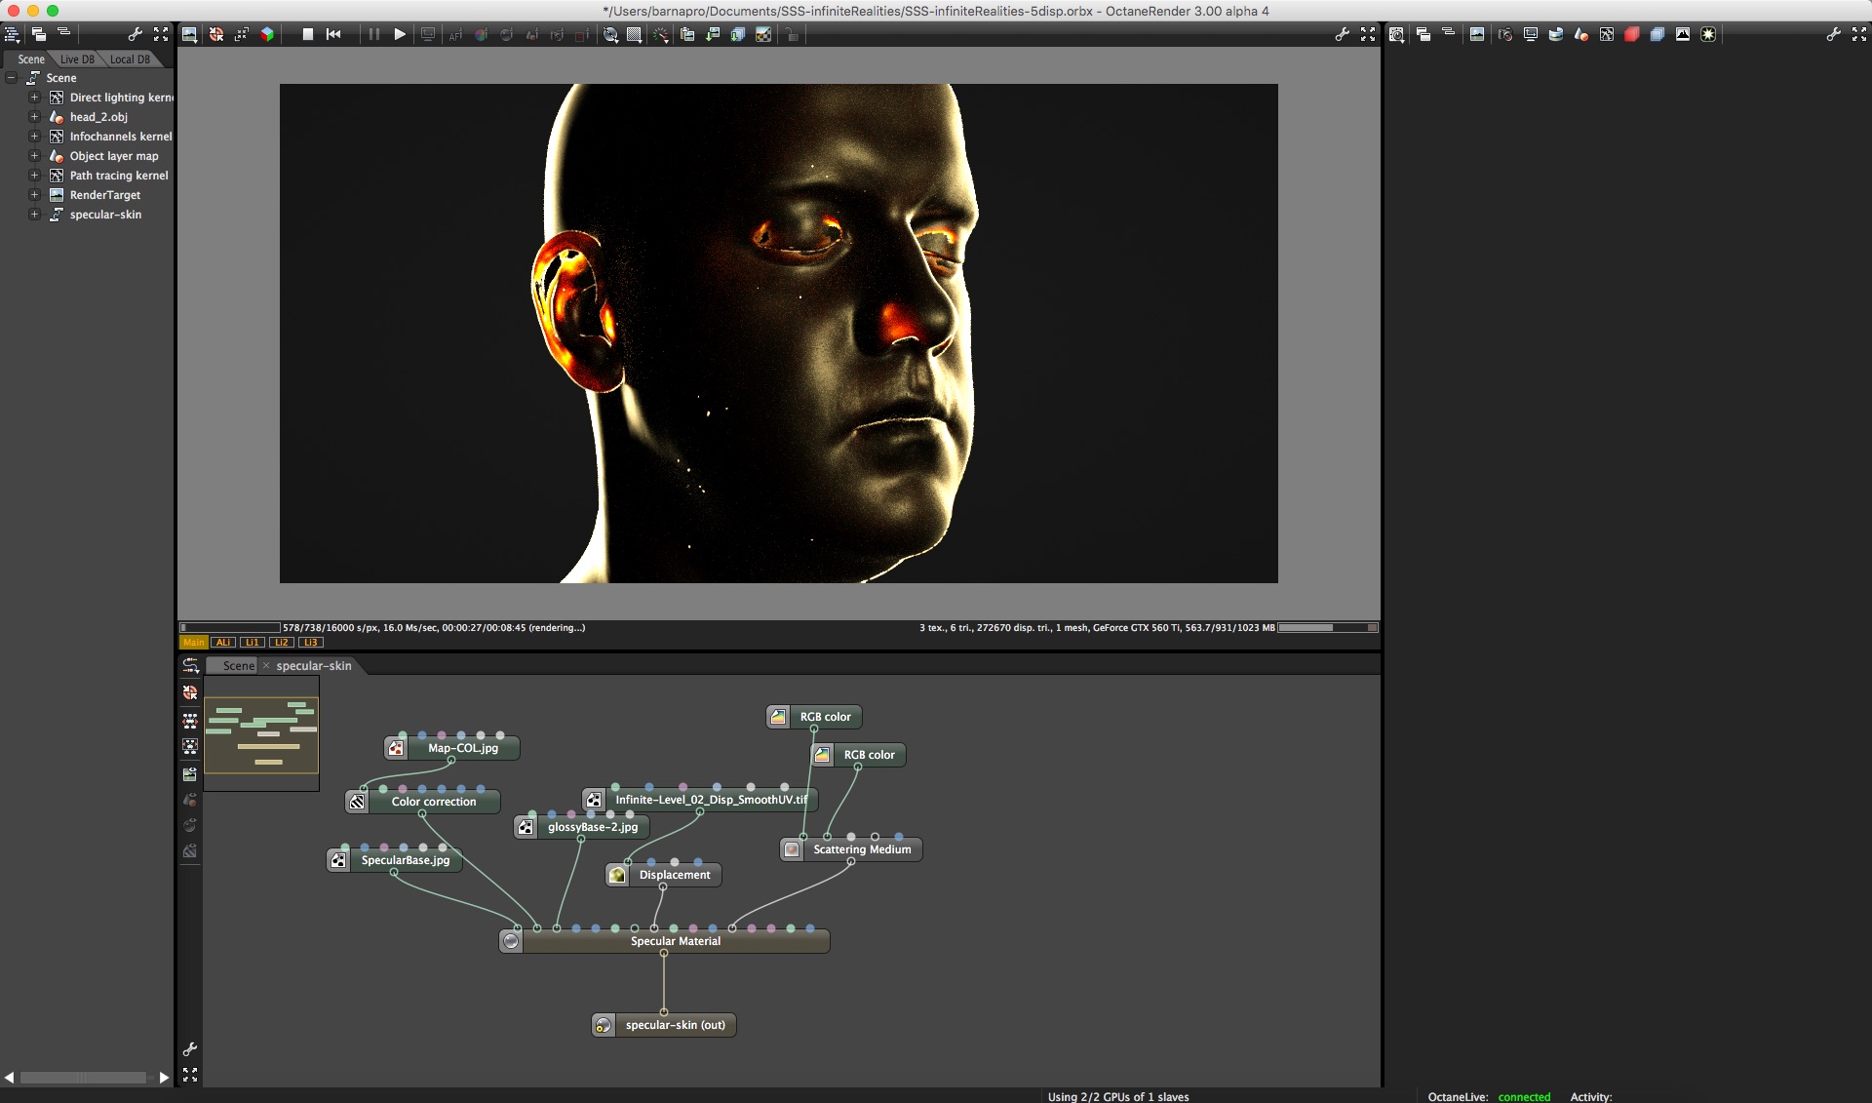Restart render with the rewind icon
Screen dimensions: 1872x1103
[333, 34]
